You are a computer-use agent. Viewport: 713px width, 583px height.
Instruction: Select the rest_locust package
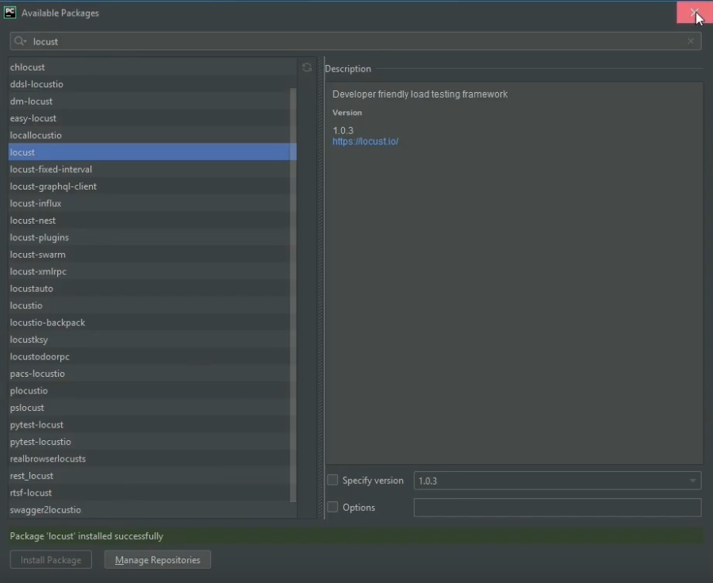point(152,476)
